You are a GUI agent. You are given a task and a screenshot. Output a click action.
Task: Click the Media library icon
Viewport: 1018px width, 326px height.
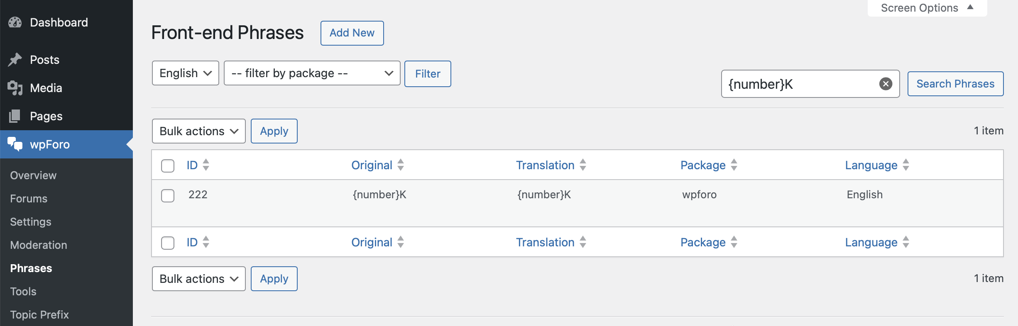15,88
